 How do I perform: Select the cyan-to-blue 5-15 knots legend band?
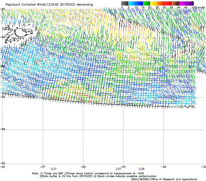(x=136, y=3)
